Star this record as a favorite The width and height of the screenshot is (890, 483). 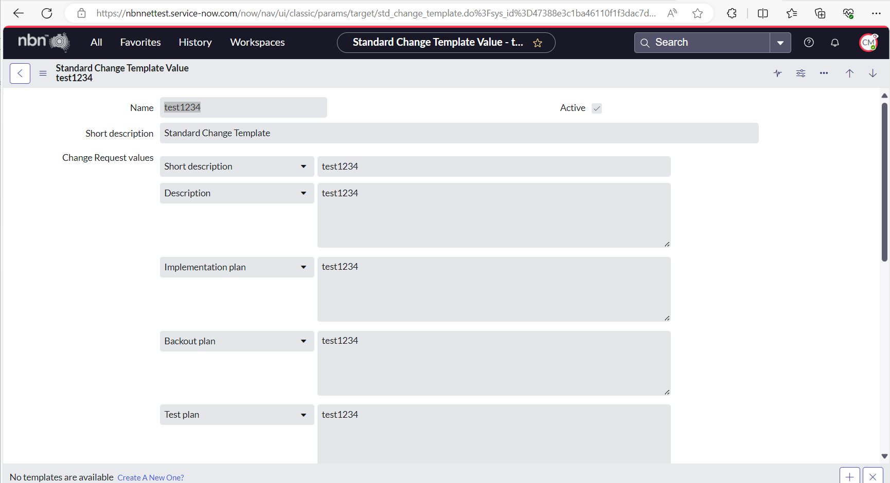[x=537, y=43]
